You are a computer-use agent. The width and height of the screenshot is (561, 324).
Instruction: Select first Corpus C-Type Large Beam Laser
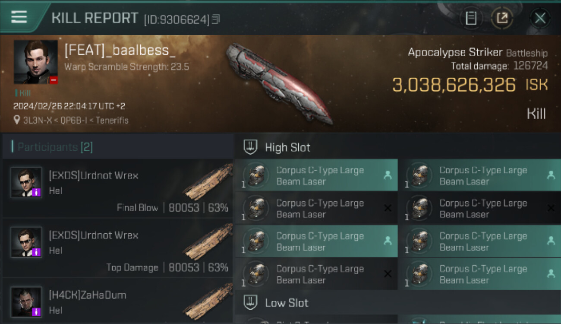315,175
